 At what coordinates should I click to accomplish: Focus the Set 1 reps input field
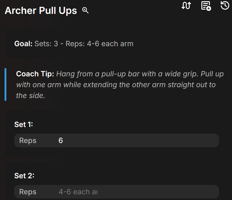click(136, 141)
